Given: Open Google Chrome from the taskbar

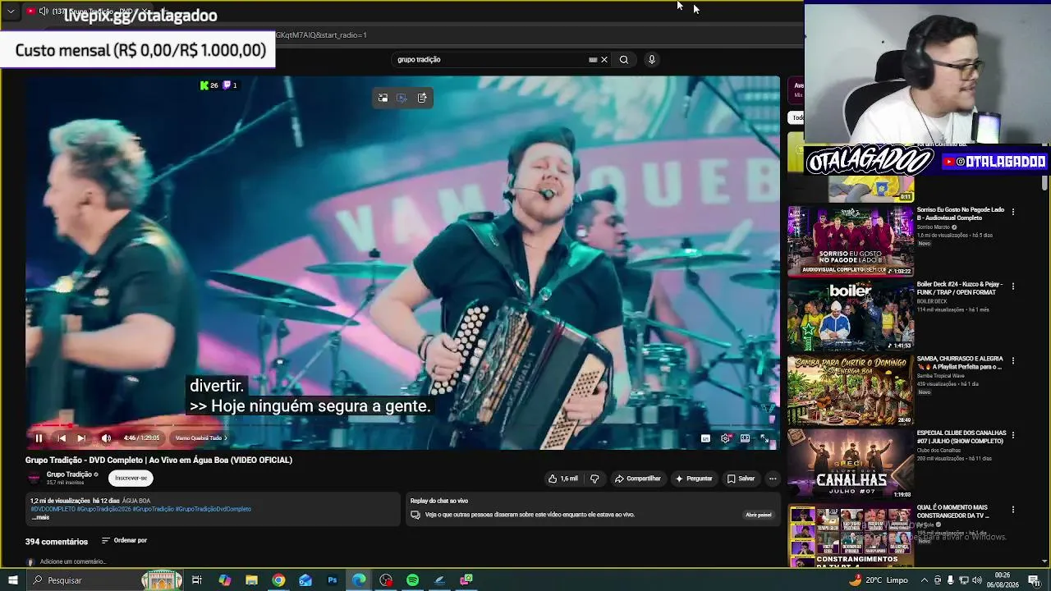Looking at the screenshot, I should pos(278,580).
